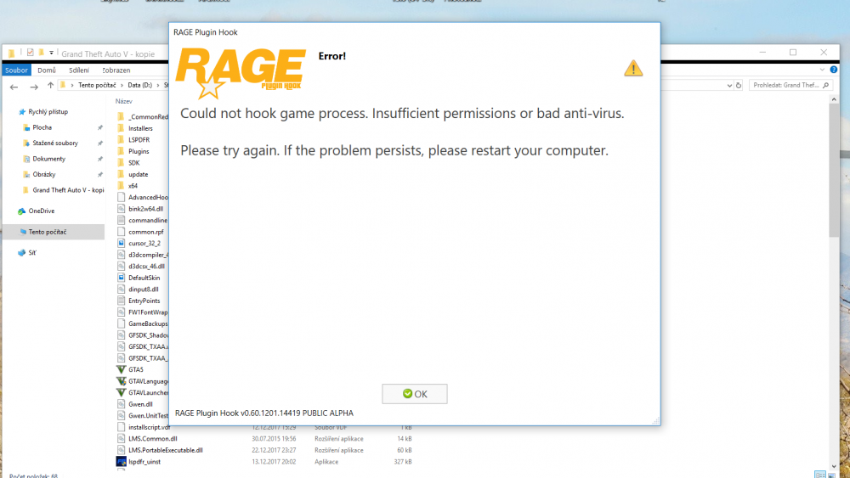Select the DefaultSkin file

pos(144,278)
